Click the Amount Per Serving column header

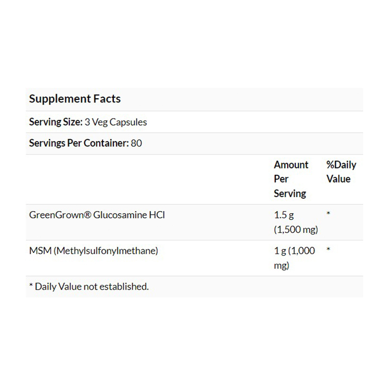coord(291,179)
